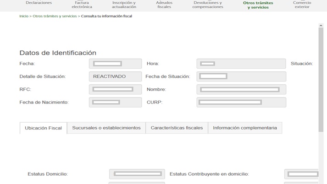
Task: Select the Sucursales o establecimientos tab
Action: (x=106, y=128)
